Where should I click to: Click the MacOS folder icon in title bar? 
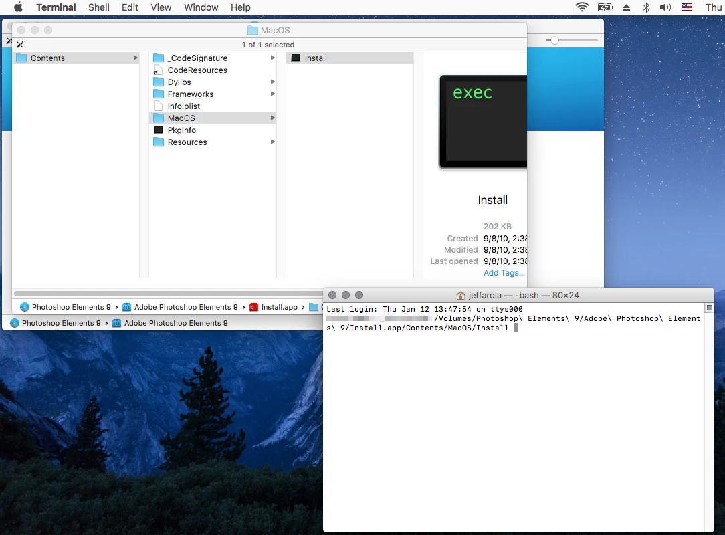pos(252,30)
